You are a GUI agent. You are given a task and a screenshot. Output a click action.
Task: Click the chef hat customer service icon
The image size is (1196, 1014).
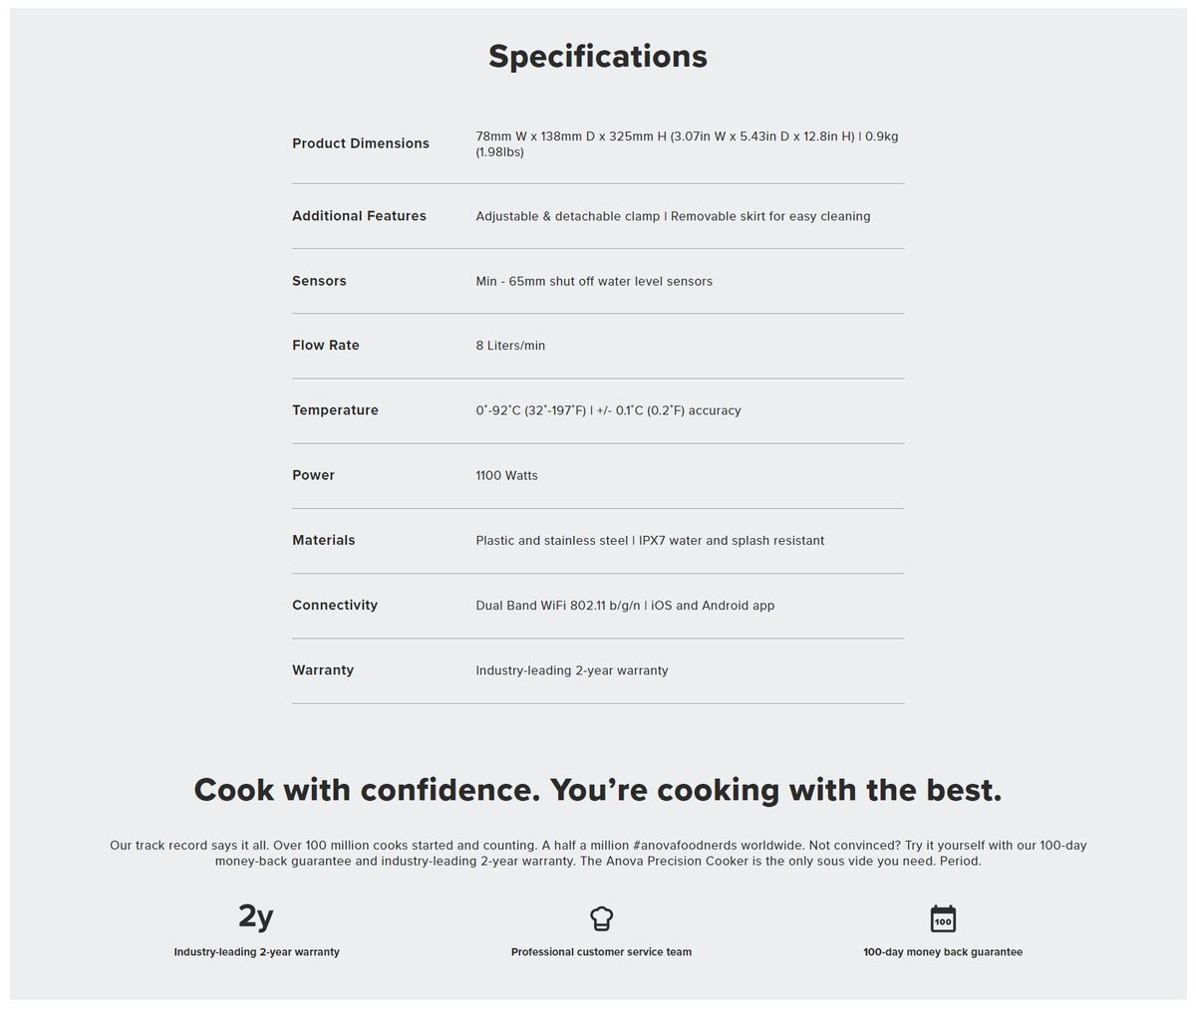601,917
